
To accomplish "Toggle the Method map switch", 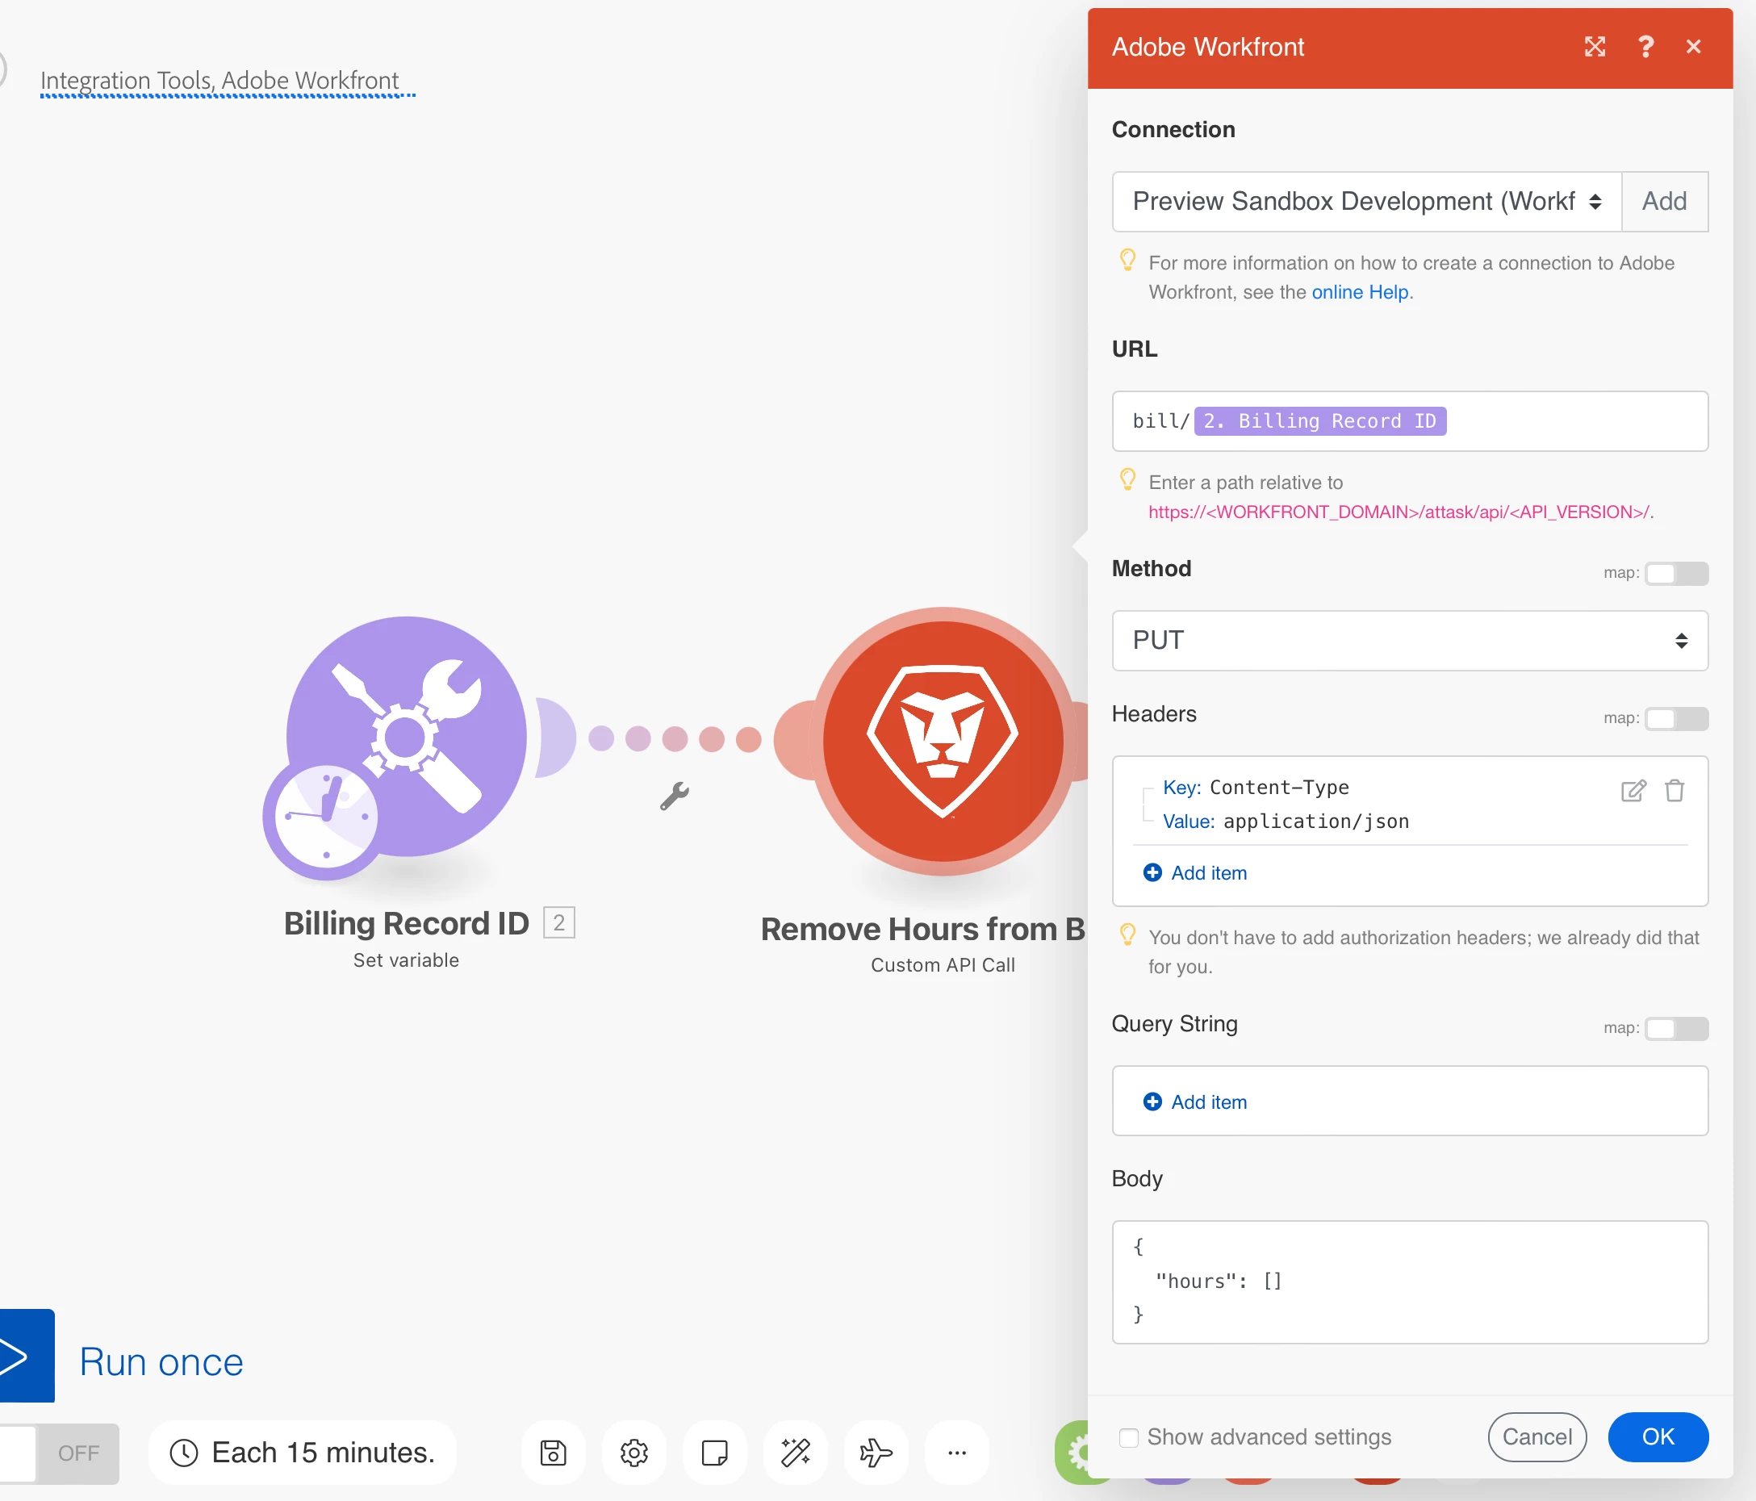I will [x=1675, y=574].
